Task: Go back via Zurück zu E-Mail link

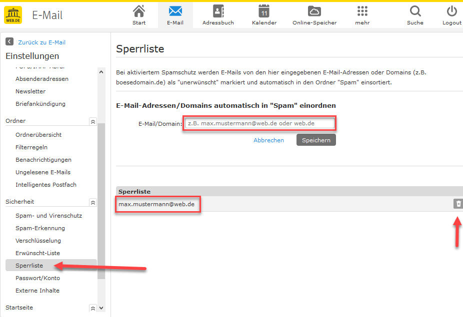Action: point(41,42)
